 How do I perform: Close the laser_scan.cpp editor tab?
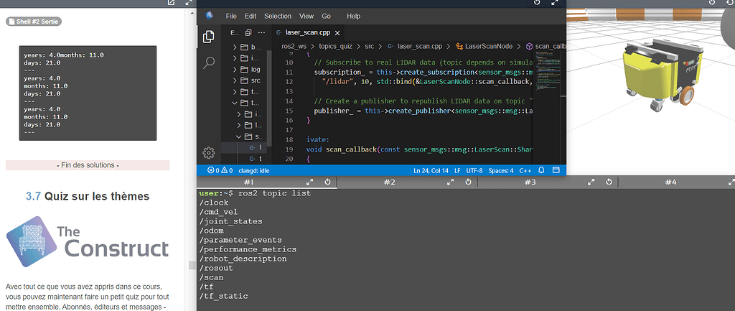click(337, 33)
